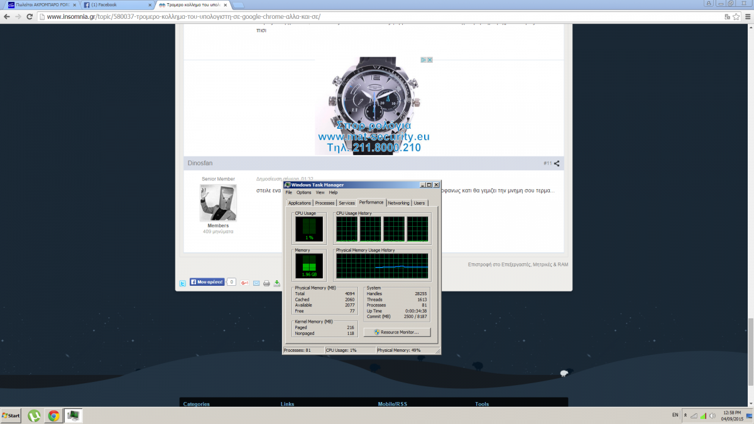Viewport: 754px width, 424px height.
Task: Go back in Chrome browser
Action: point(6,16)
